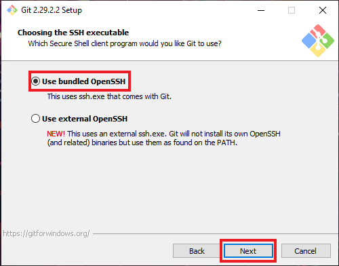The image size is (339, 266).
Task: Select the external OpenSSH radio button
Action: click(x=35, y=119)
